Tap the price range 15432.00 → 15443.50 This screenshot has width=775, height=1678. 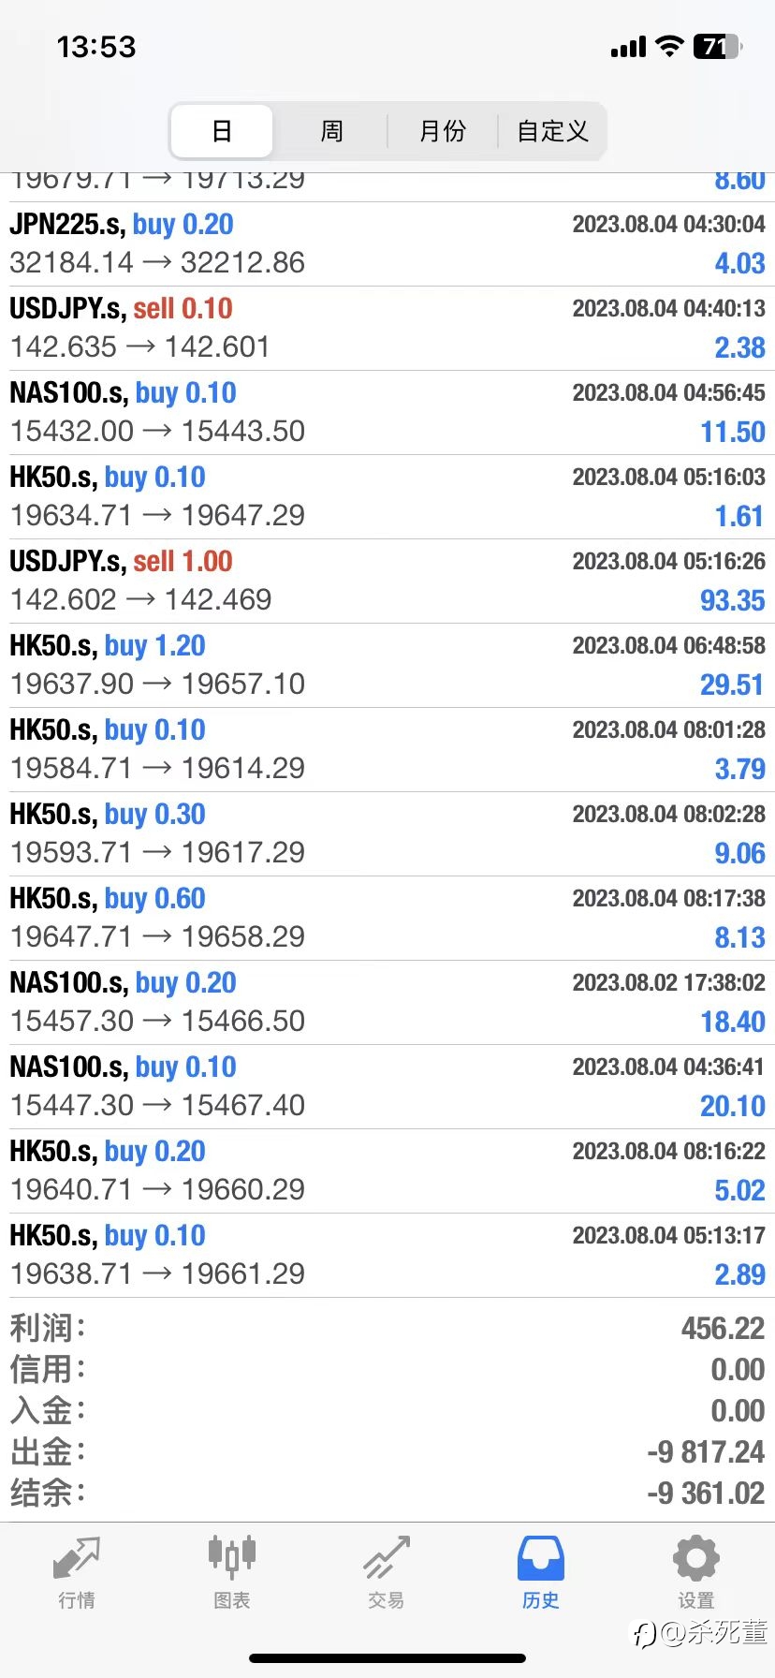[x=157, y=431]
